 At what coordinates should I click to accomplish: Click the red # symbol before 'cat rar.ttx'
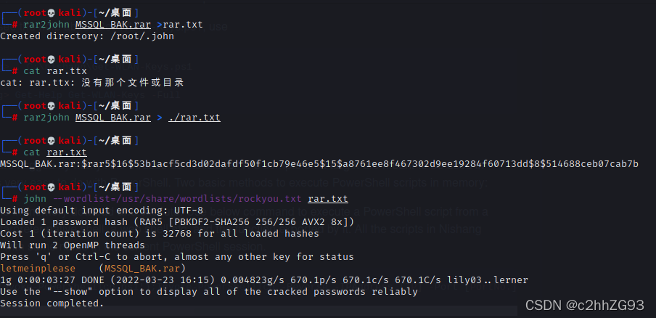(x=15, y=71)
